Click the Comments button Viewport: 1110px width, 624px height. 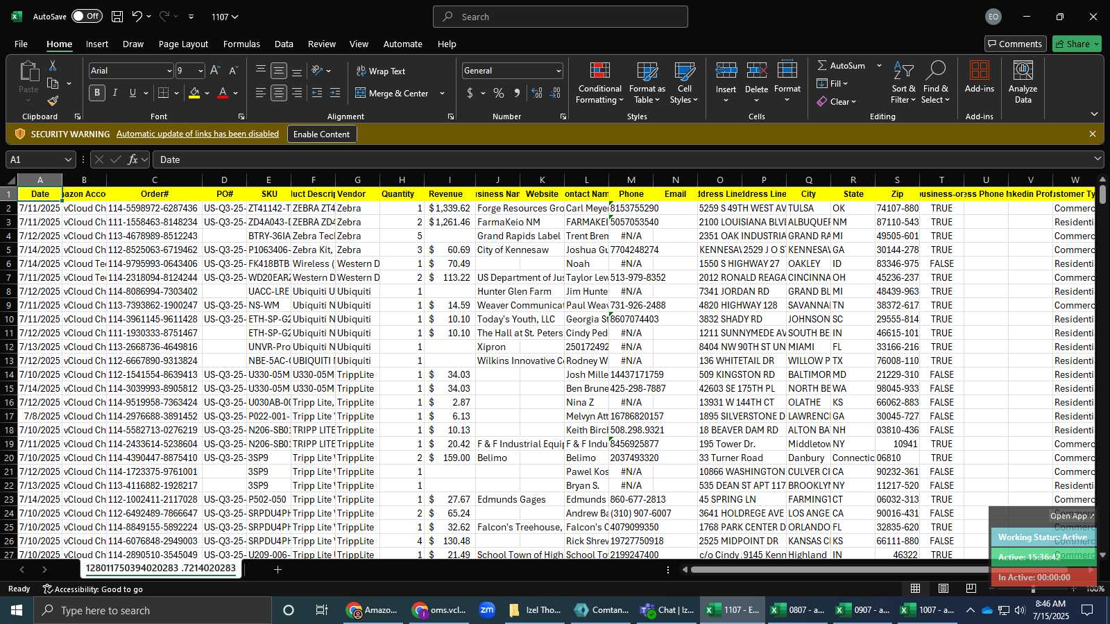click(1015, 44)
